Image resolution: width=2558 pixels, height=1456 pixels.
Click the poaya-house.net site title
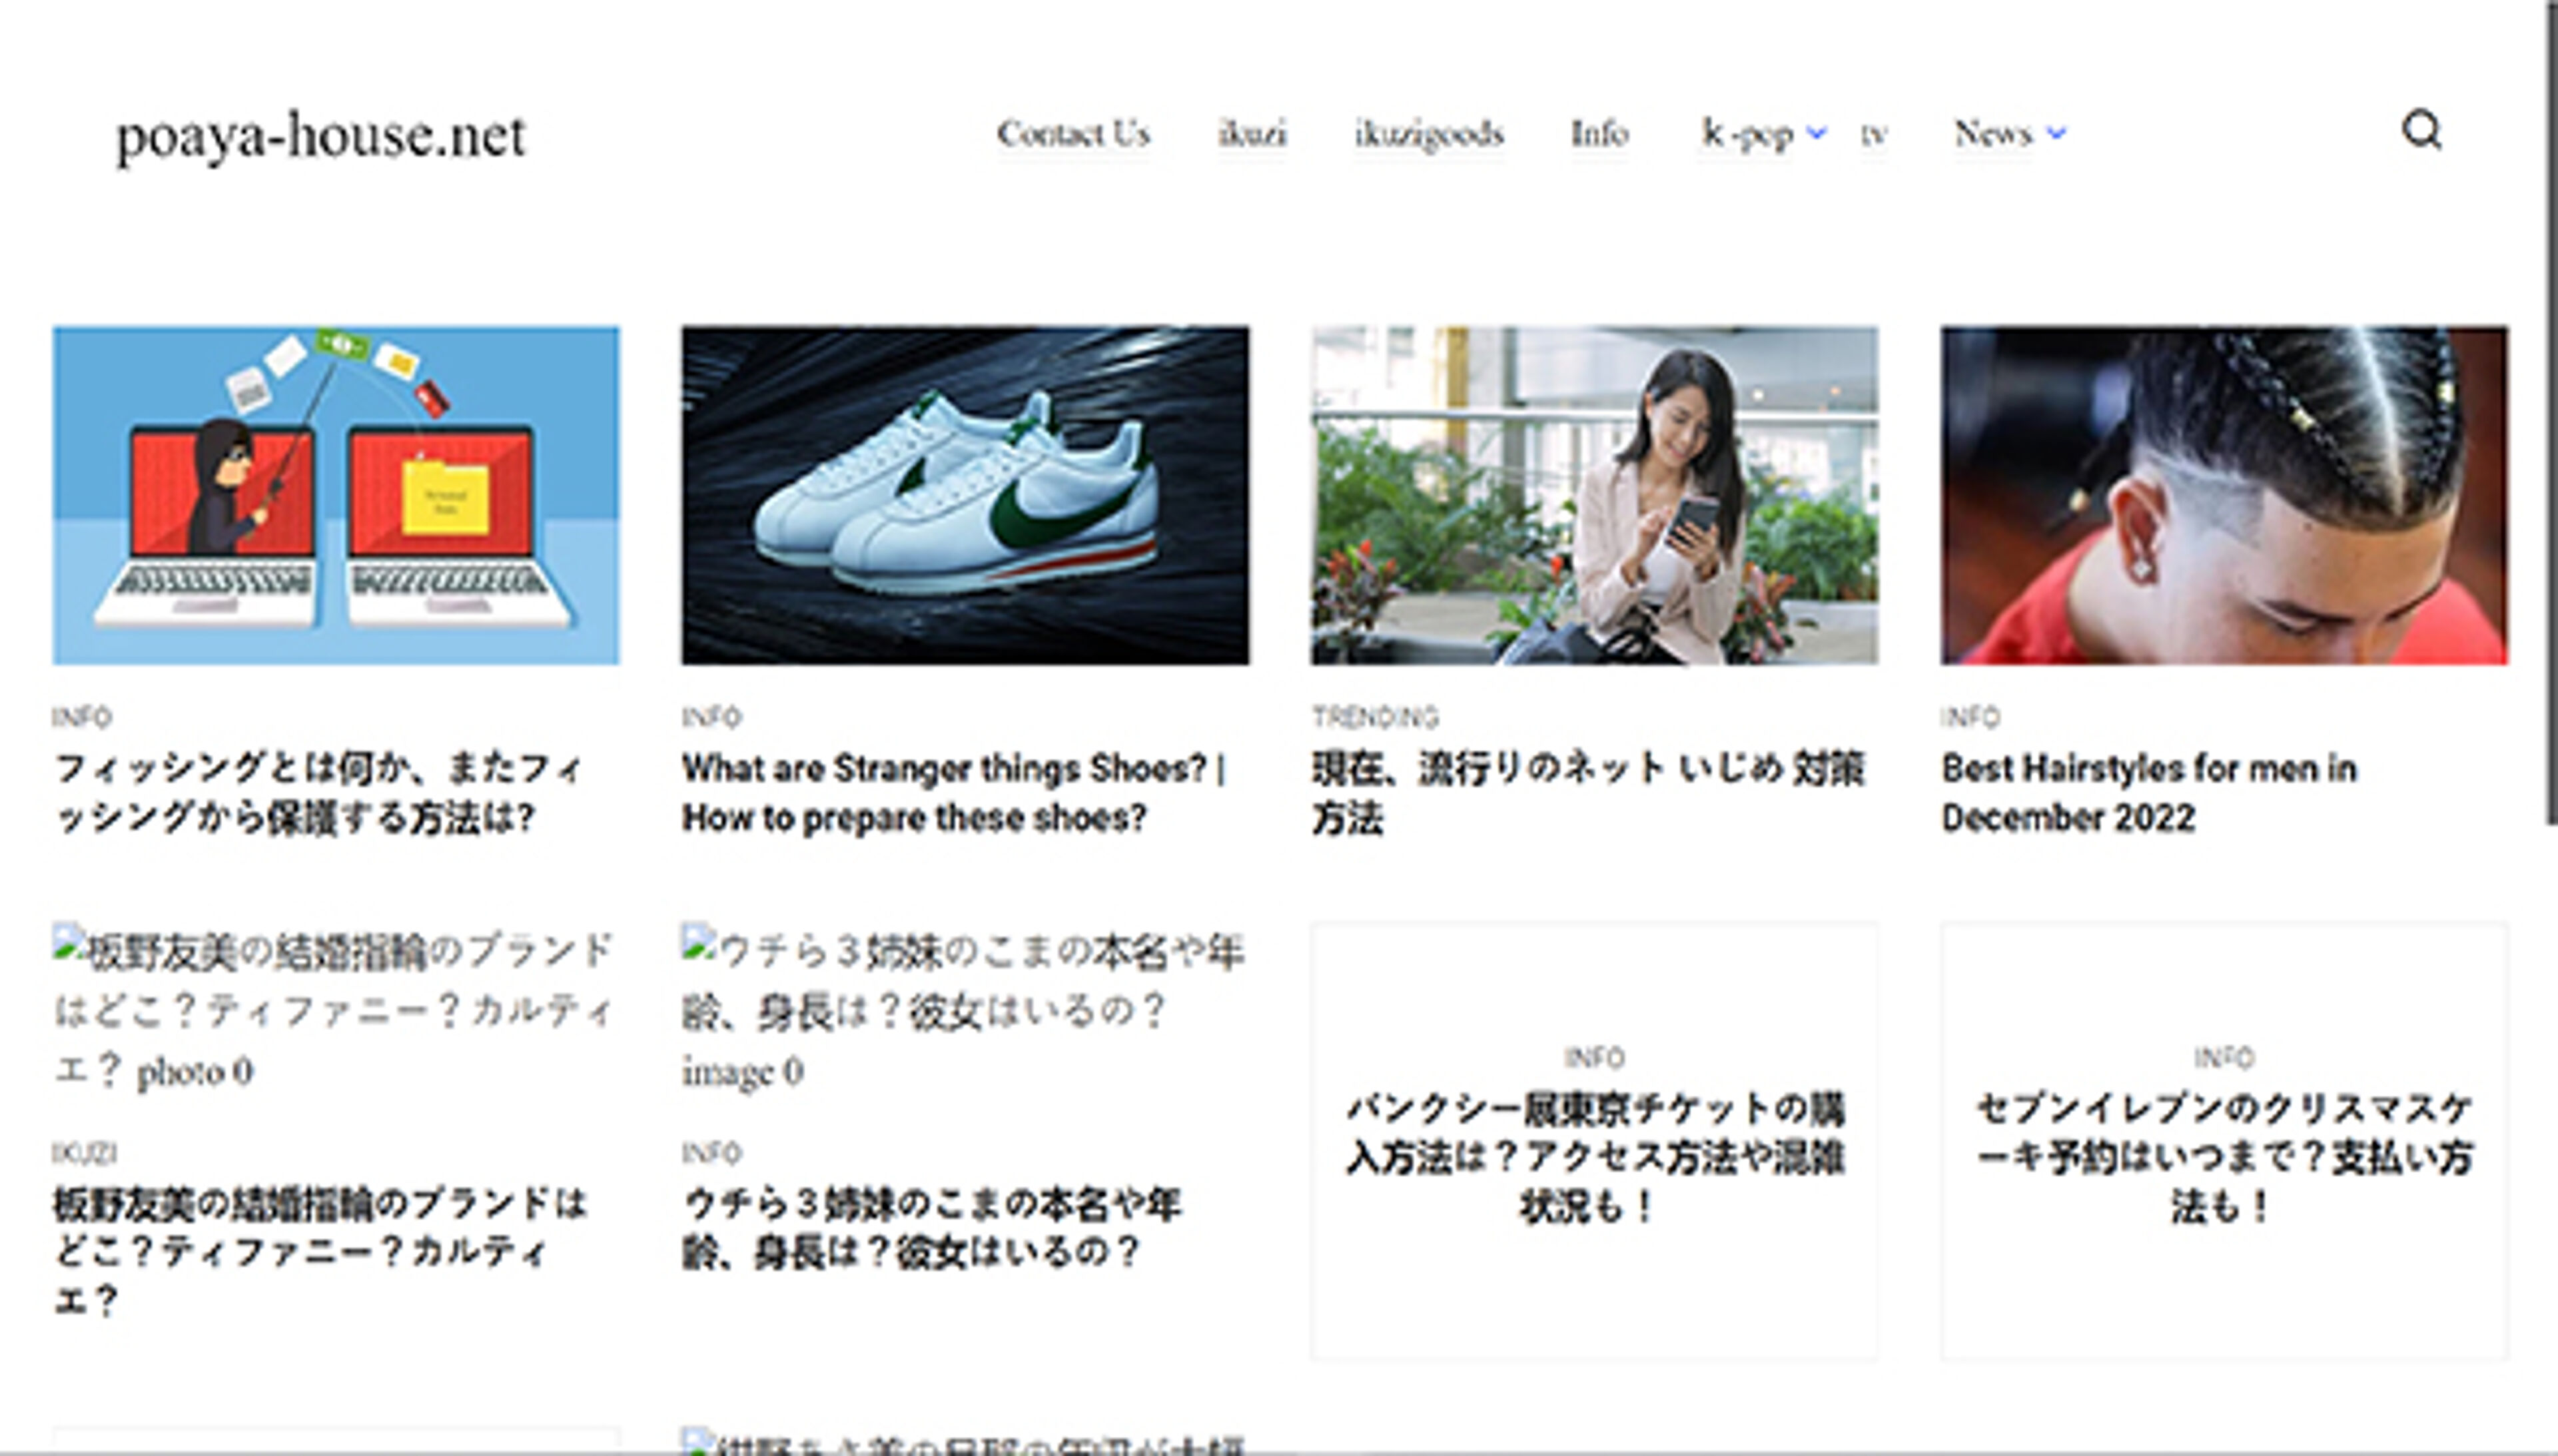point(320,135)
